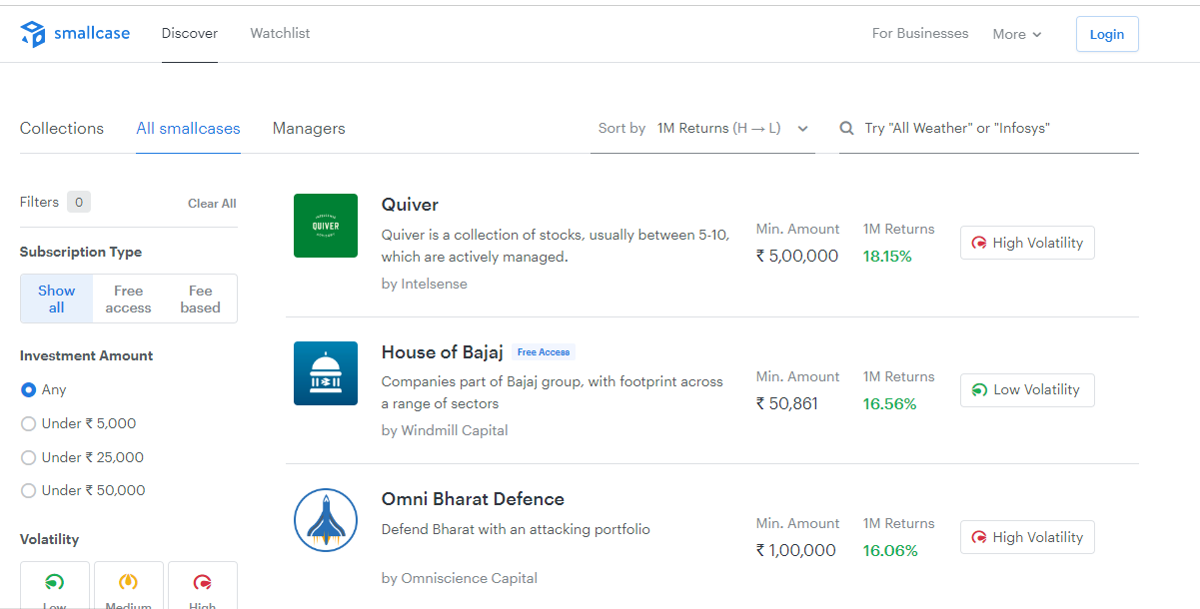Click Quiver's High Volatility badge
Viewport: 1200px width, 609px height.
click(1027, 243)
